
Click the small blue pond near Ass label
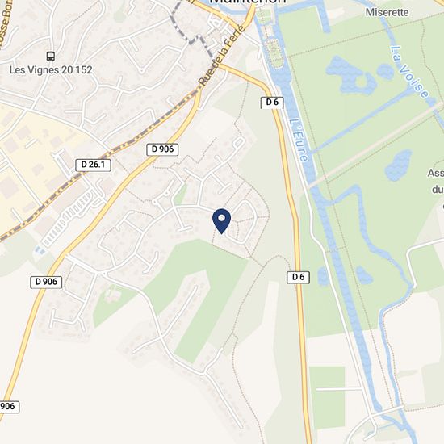399,165
